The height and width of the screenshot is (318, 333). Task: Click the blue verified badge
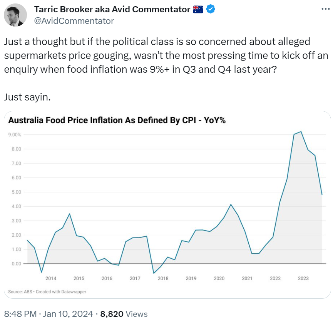210,9
